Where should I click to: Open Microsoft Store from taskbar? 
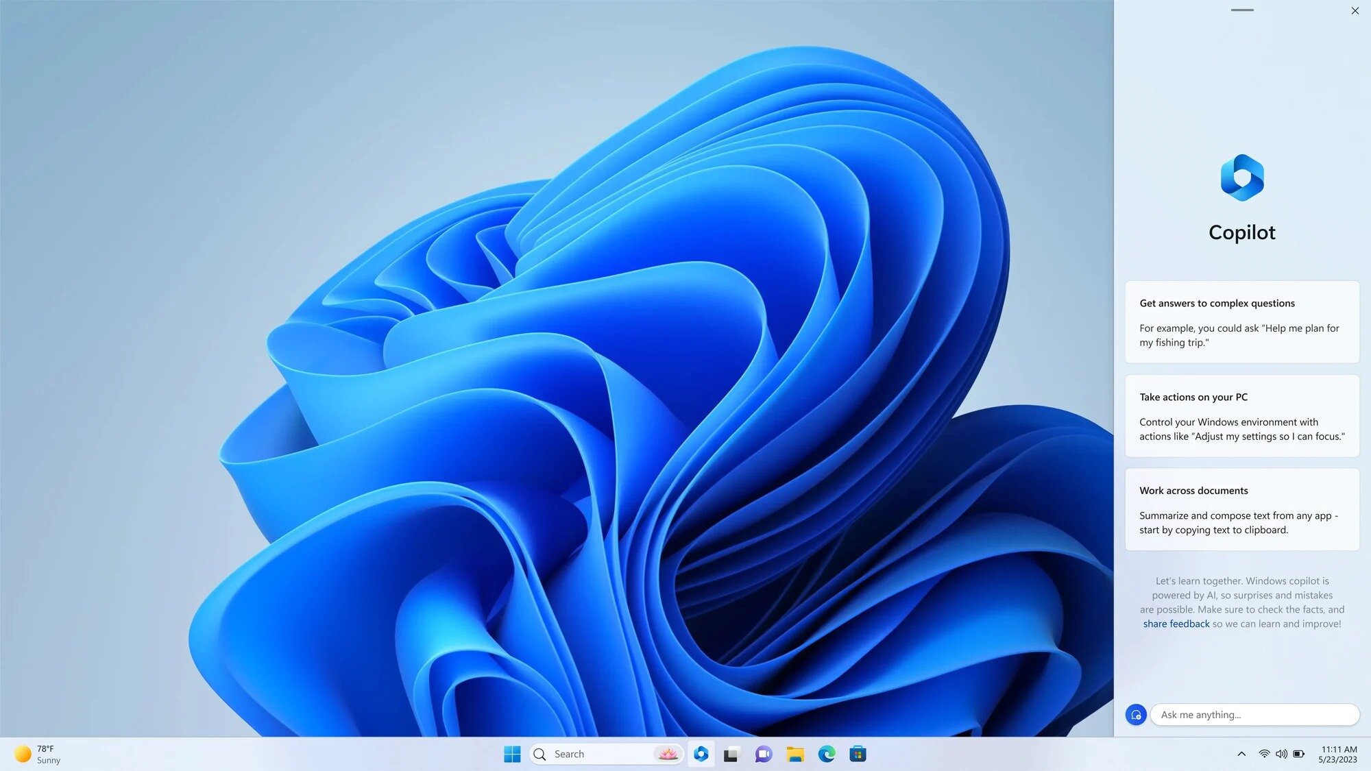pos(859,754)
